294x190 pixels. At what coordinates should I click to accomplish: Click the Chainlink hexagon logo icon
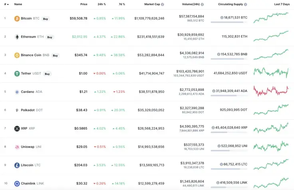(17, 184)
